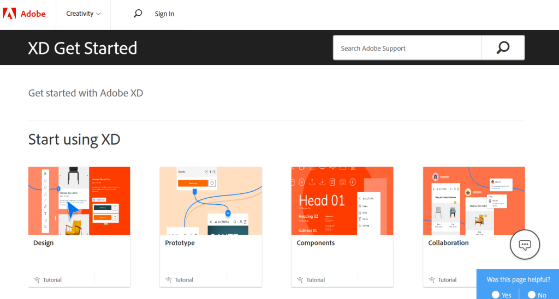The width and height of the screenshot is (559, 299).
Task: Click the Adobe logo icon
Action: coord(10,14)
